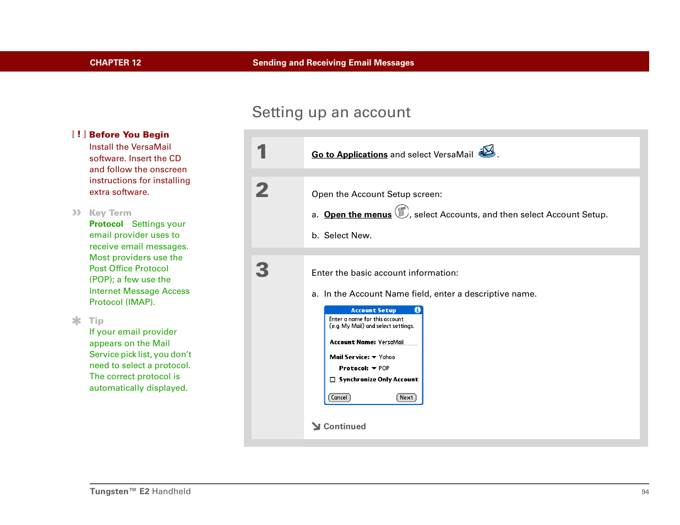Click the Tungsten E2 Handheld footer text
This screenshot has width=680, height=525.
click(140, 491)
